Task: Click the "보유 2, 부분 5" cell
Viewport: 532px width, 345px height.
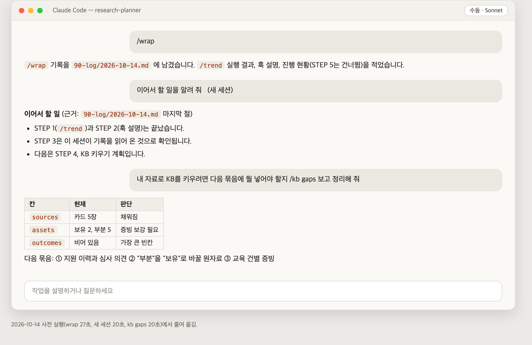Action: coord(93,230)
